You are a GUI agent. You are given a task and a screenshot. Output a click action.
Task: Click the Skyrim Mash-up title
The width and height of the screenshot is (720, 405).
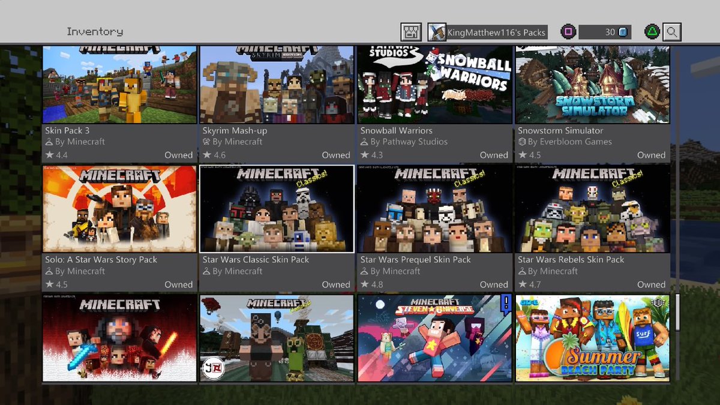pyautogui.click(x=235, y=130)
